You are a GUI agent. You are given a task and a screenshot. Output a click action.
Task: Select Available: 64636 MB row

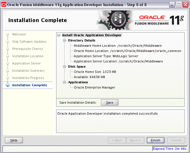89,77
